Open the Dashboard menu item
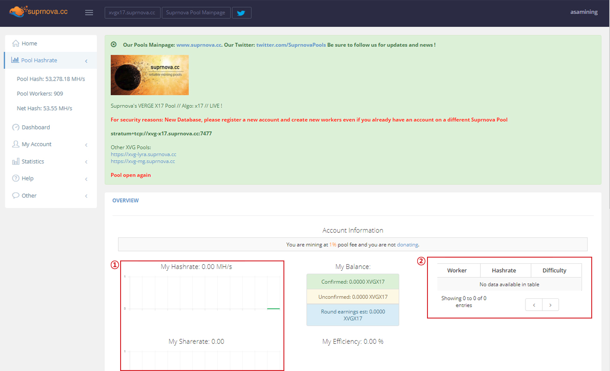Viewport: 610px width, 371px height. (51, 127)
